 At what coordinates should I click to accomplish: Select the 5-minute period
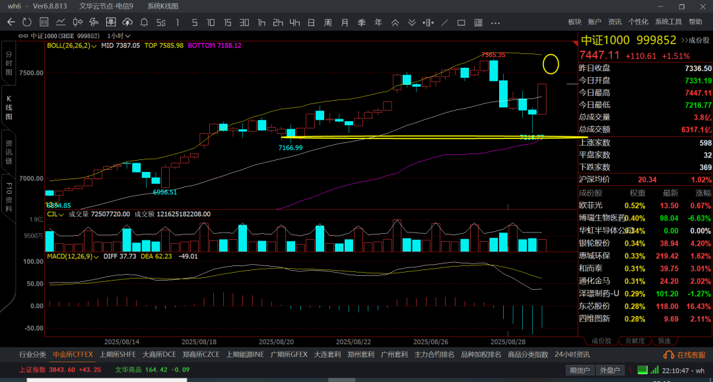[x=194, y=22]
